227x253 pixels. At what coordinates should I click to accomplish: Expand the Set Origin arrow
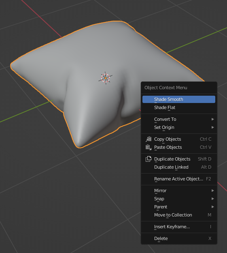pos(213,127)
